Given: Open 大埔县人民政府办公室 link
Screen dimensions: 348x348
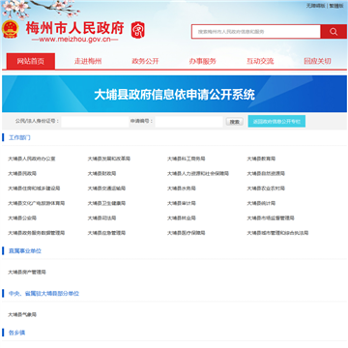Looking at the screenshot, I should [x=32, y=159].
